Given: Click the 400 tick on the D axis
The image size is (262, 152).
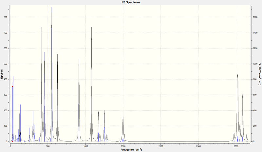Looking at the screenshot, I should pyautogui.click(x=254, y=110).
